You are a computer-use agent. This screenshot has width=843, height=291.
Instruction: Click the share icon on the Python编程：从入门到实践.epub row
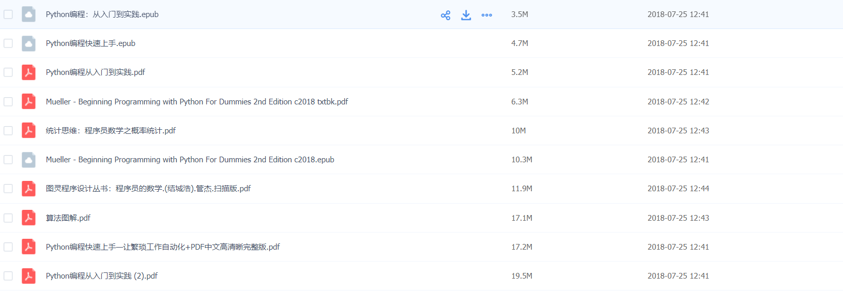446,15
